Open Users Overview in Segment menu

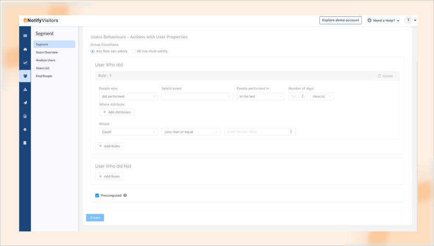click(47, 52)
